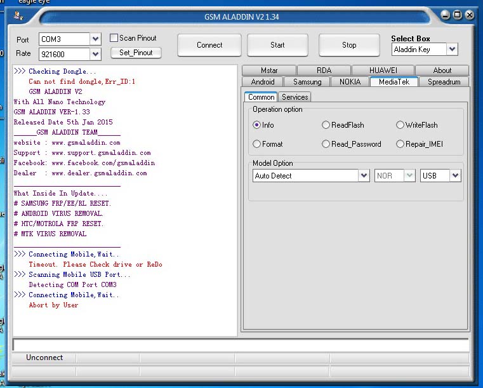Screen dimensions: 483x388
Task: Maximize the GSM Aladdin window
Action: 458,15
